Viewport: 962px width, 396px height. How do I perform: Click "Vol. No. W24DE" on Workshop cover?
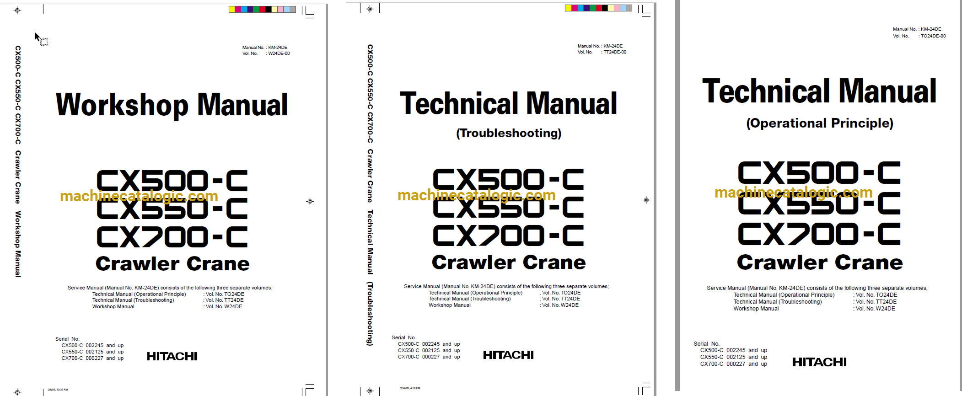(x=224, y=307)
